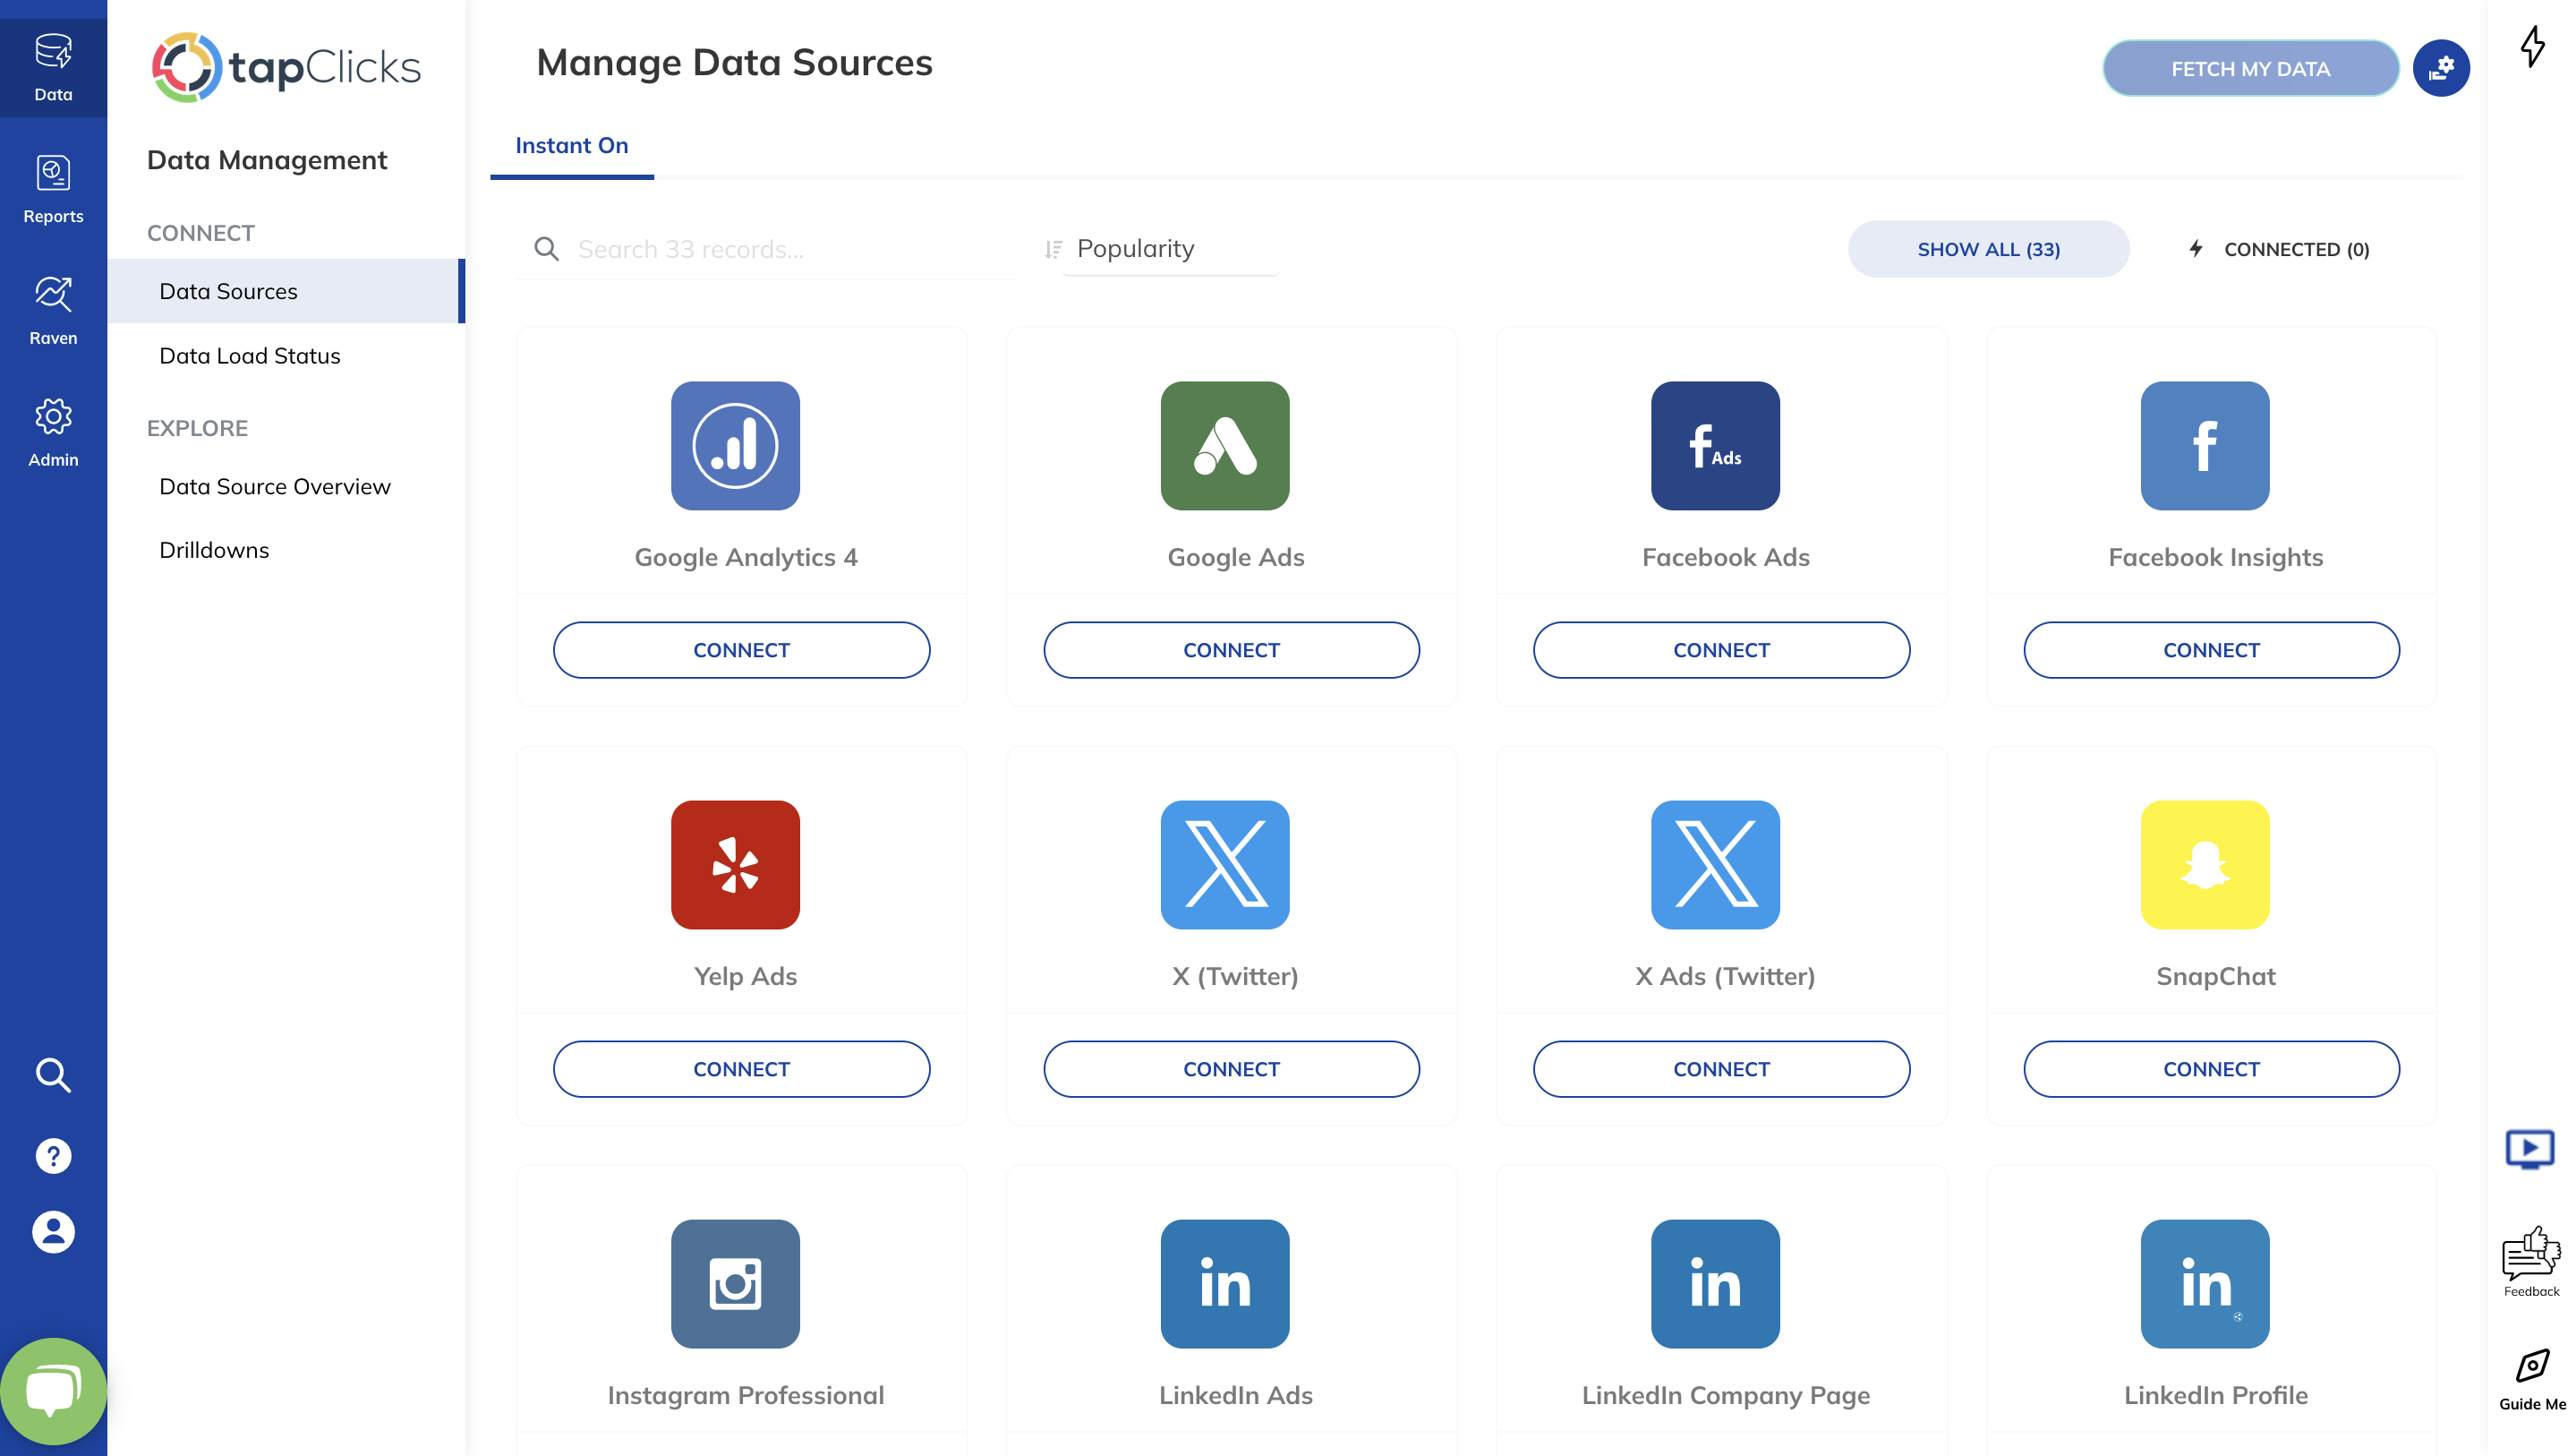Screen dimensions: 2576x1456
Task: Click the LinkedIn Company Page icon
Action: (x=1715, y=1284)
